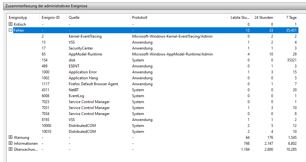
Task: Select the AppModel-Runtime source row
Action: click(x=156, y=54)
